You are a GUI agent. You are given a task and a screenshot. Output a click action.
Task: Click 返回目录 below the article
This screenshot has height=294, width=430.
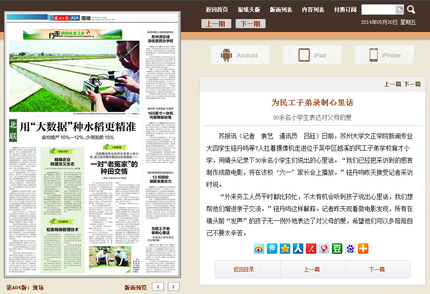click(247, 269)
